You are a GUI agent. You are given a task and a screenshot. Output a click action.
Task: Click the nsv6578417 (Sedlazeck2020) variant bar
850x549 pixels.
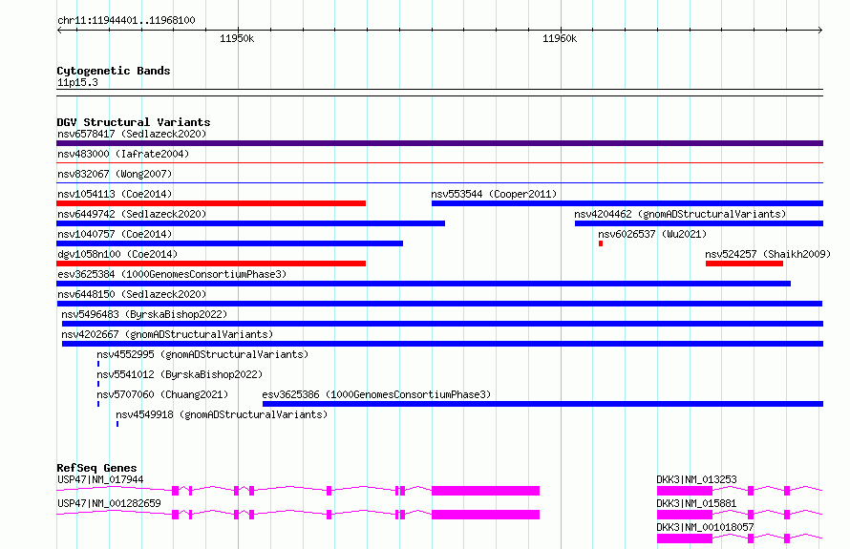(439, 143)
